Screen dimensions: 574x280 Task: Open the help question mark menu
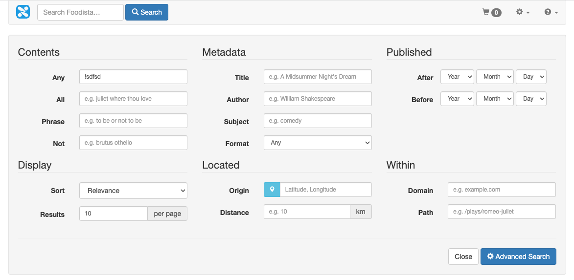pos(551,12)
